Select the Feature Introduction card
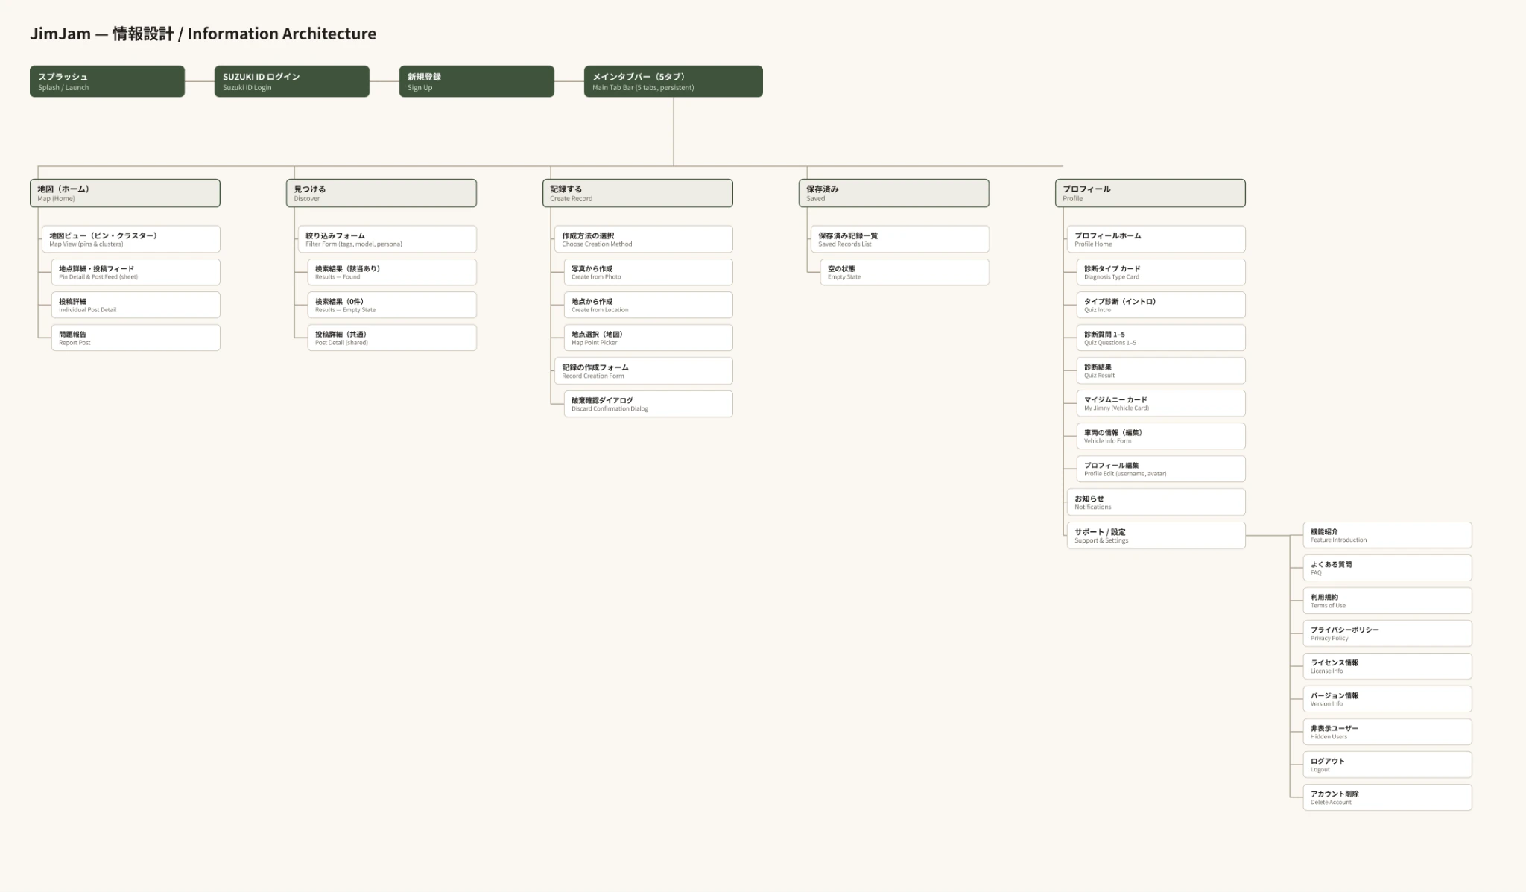The height and width of the screenshot is (892, 1526). 1387,535
